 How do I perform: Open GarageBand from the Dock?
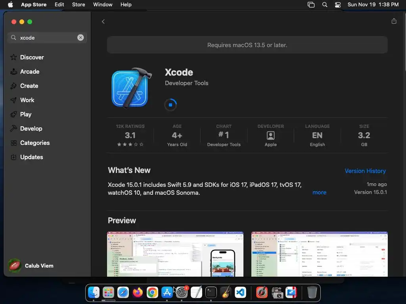coord(226,293)
